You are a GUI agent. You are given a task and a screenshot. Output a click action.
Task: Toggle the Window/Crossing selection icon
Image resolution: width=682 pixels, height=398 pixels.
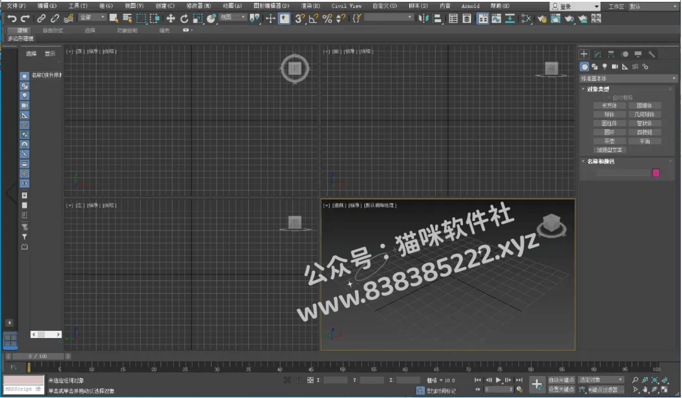(x=155, y=18)
